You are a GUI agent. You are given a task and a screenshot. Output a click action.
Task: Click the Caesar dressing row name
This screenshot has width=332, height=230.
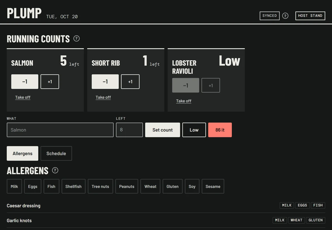pos(24,206)
